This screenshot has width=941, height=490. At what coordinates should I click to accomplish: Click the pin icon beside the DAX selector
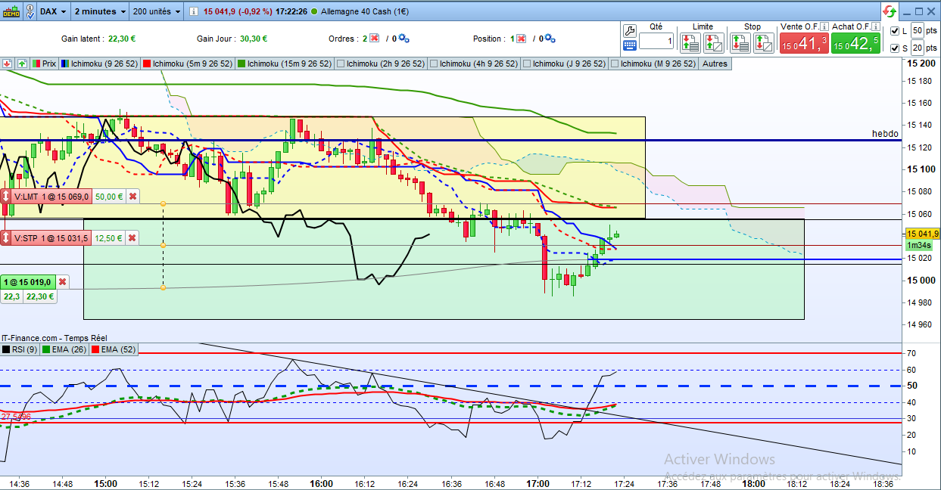coord(30,11)
